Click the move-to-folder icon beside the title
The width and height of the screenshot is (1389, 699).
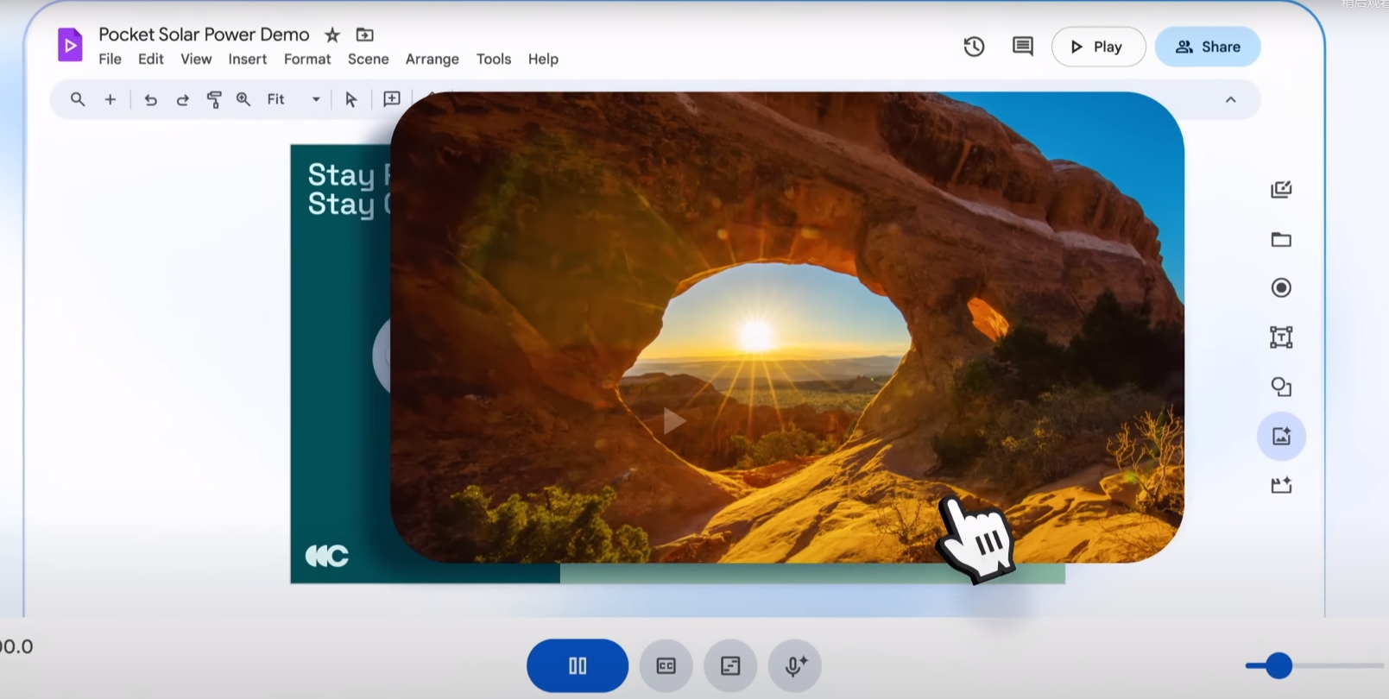(x=365, y=35)
